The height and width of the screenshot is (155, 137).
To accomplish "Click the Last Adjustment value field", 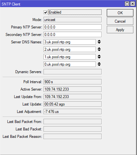I will (x=72, y=112).
